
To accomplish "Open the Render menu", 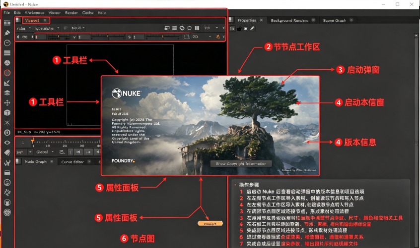I will [71, 12].
